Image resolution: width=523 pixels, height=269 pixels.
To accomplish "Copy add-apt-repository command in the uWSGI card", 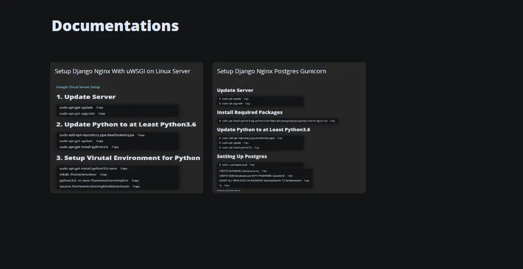I will click(x=141, y=135).
